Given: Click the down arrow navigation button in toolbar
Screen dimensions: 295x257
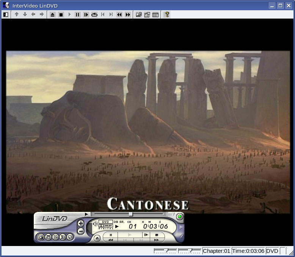Looking at the screenshot, I should click(x=25, y=14).
